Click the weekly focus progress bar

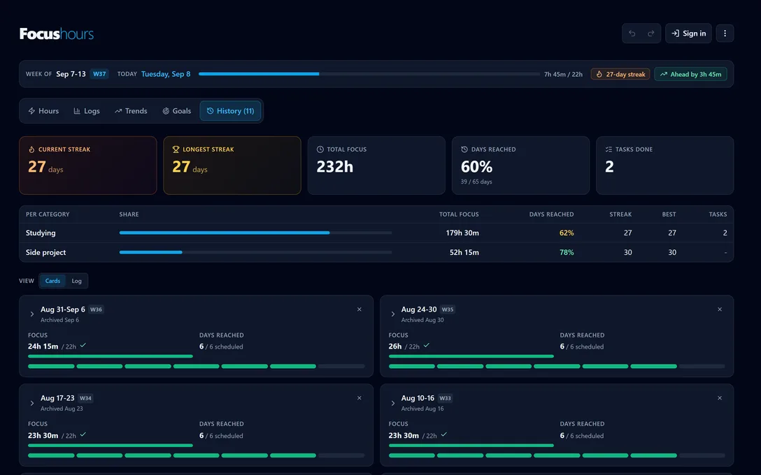(369, 73)
